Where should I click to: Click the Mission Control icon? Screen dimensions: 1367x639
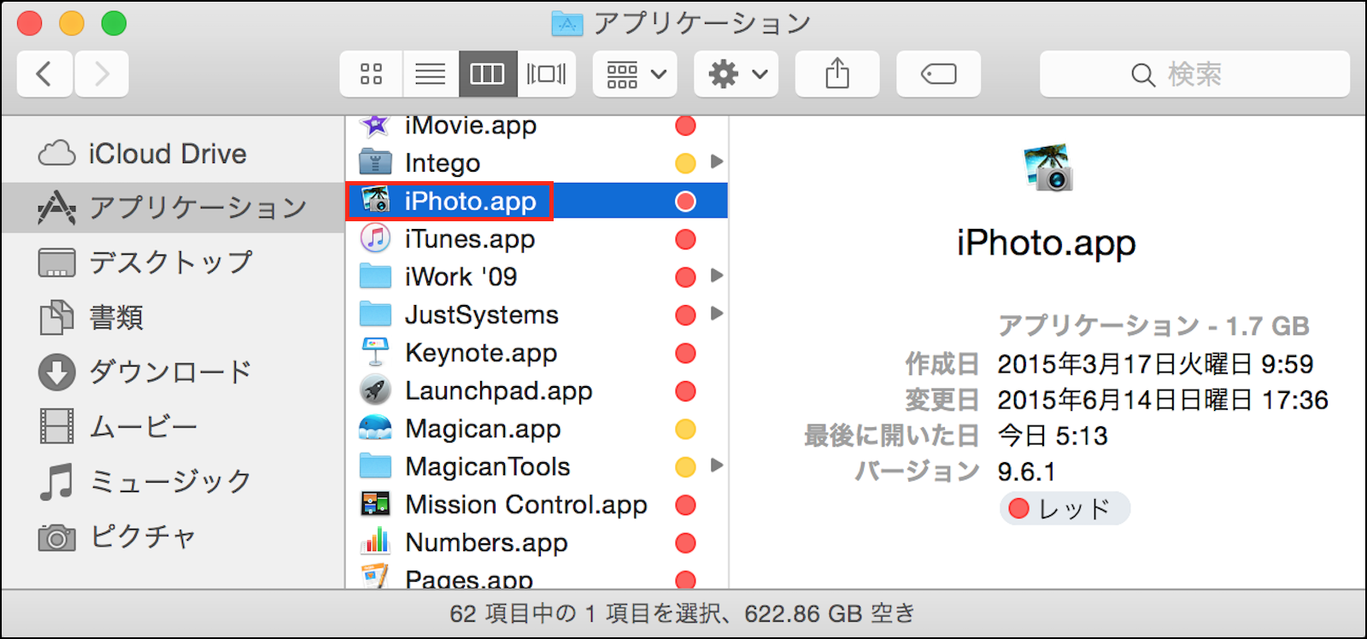[375, 504]
